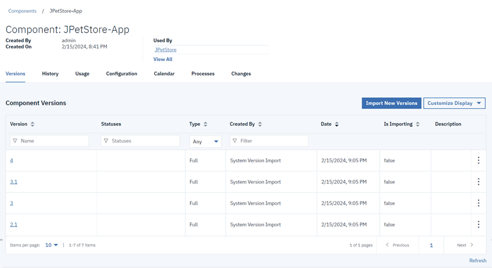Open the kebab menu for version 3.1
The height and width of the screenshot is (268, 492).
(478, 182)
